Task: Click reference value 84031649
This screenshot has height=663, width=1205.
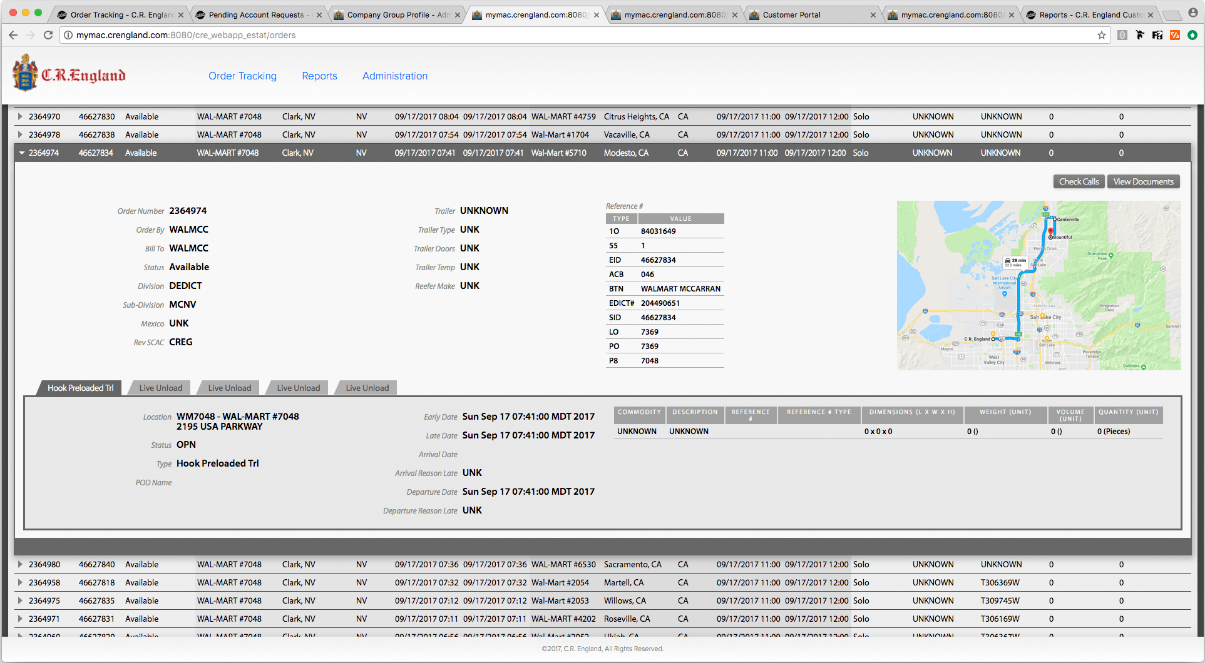Action: tap(658, 231)
